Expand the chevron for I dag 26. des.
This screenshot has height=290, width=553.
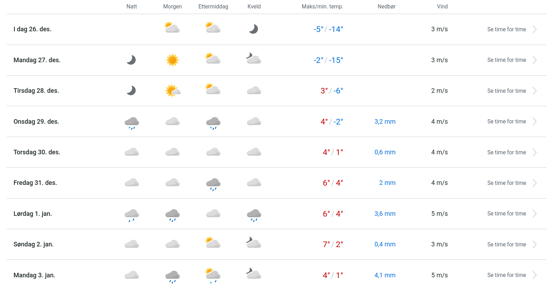[534, 30]
